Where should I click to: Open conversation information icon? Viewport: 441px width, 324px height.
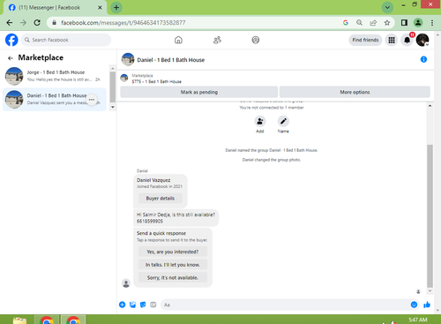click(423, 59)
